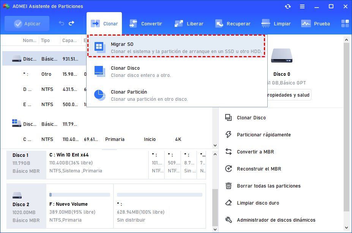Select the 628.94MB Sin distribuir block
The width and height of the screenshot is (352, 233).
click(159, 206)
